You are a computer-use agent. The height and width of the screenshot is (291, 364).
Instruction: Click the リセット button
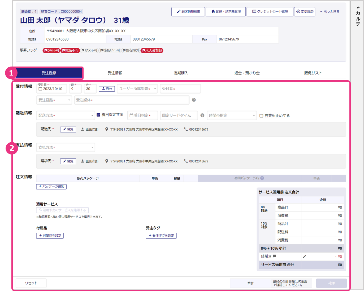(x=31, y=283)
